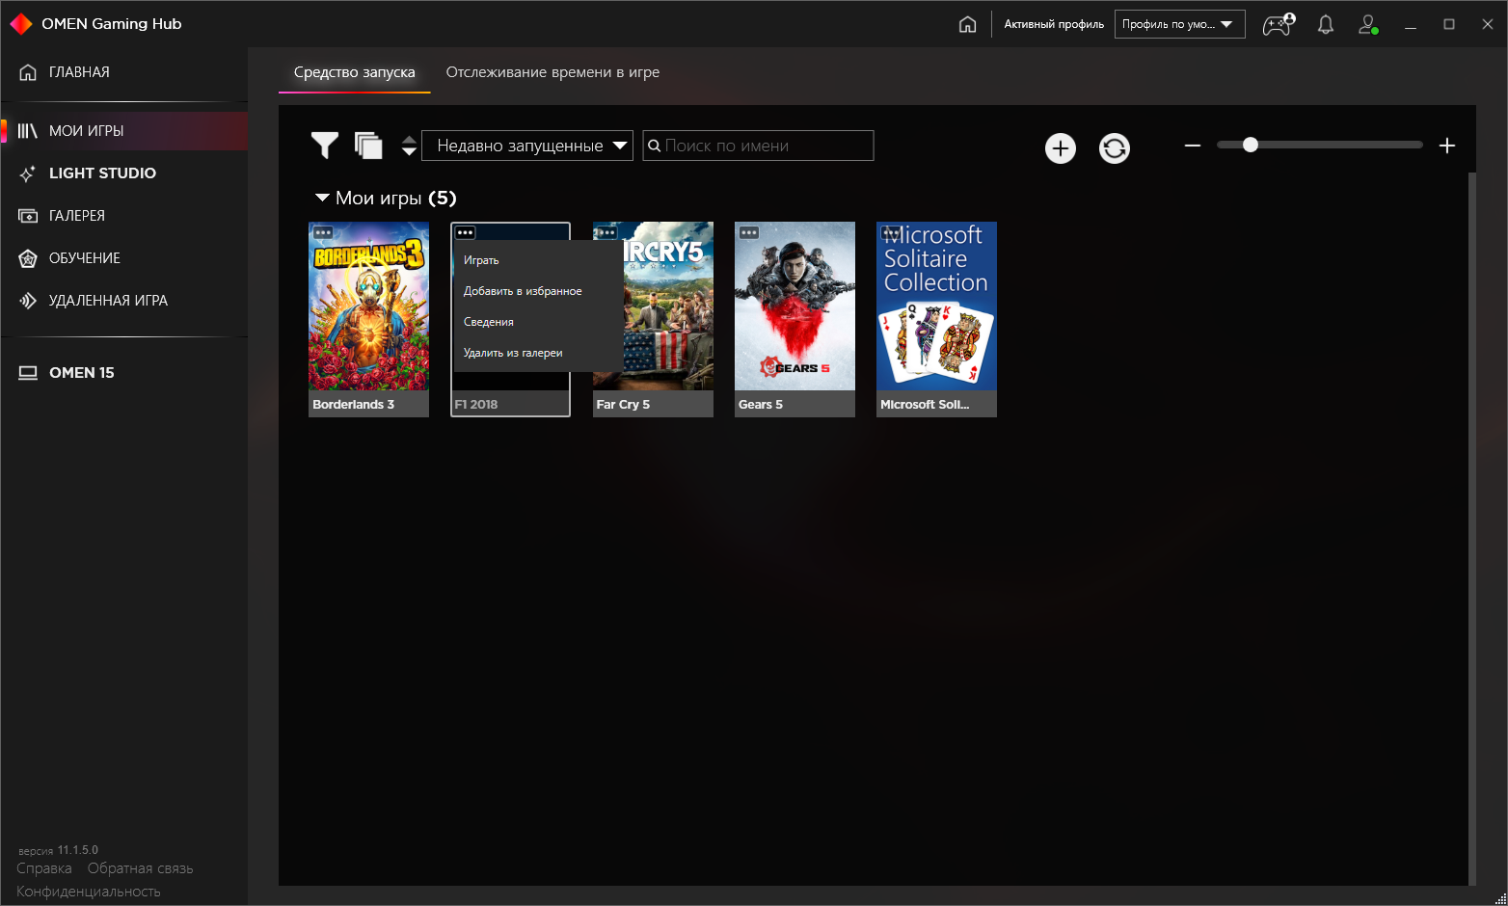Open the three-dot menu on Borderlands 3
Screen dimensions: 1508x906
pyautogui.click(x=323, y=232)
